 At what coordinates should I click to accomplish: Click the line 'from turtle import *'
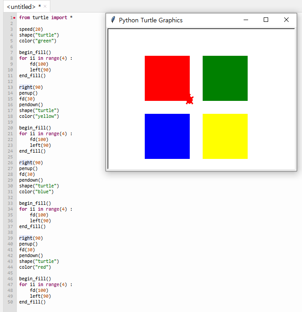pyautogui.click(x=46, y=17)
